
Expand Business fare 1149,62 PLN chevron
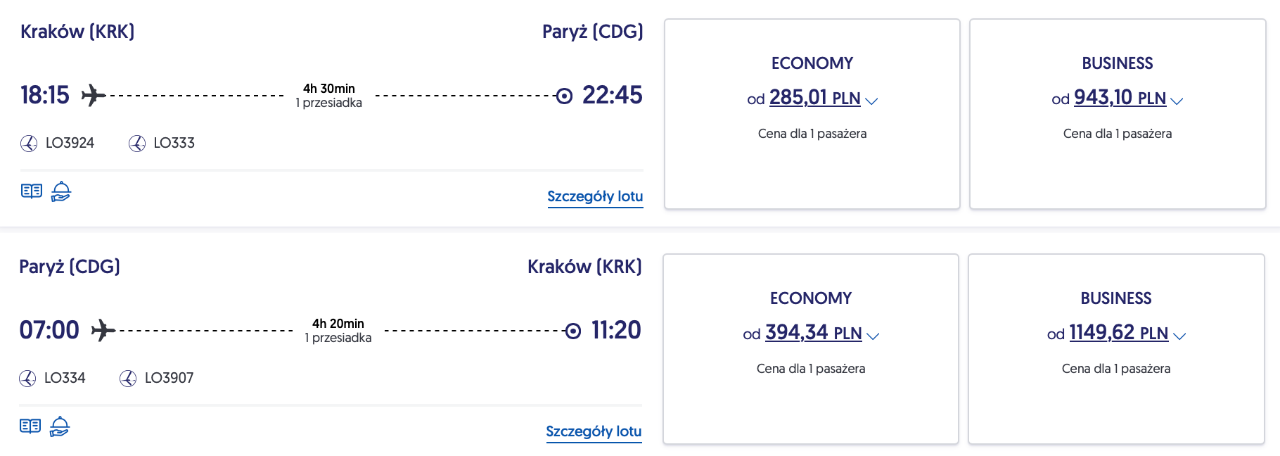1179,336
